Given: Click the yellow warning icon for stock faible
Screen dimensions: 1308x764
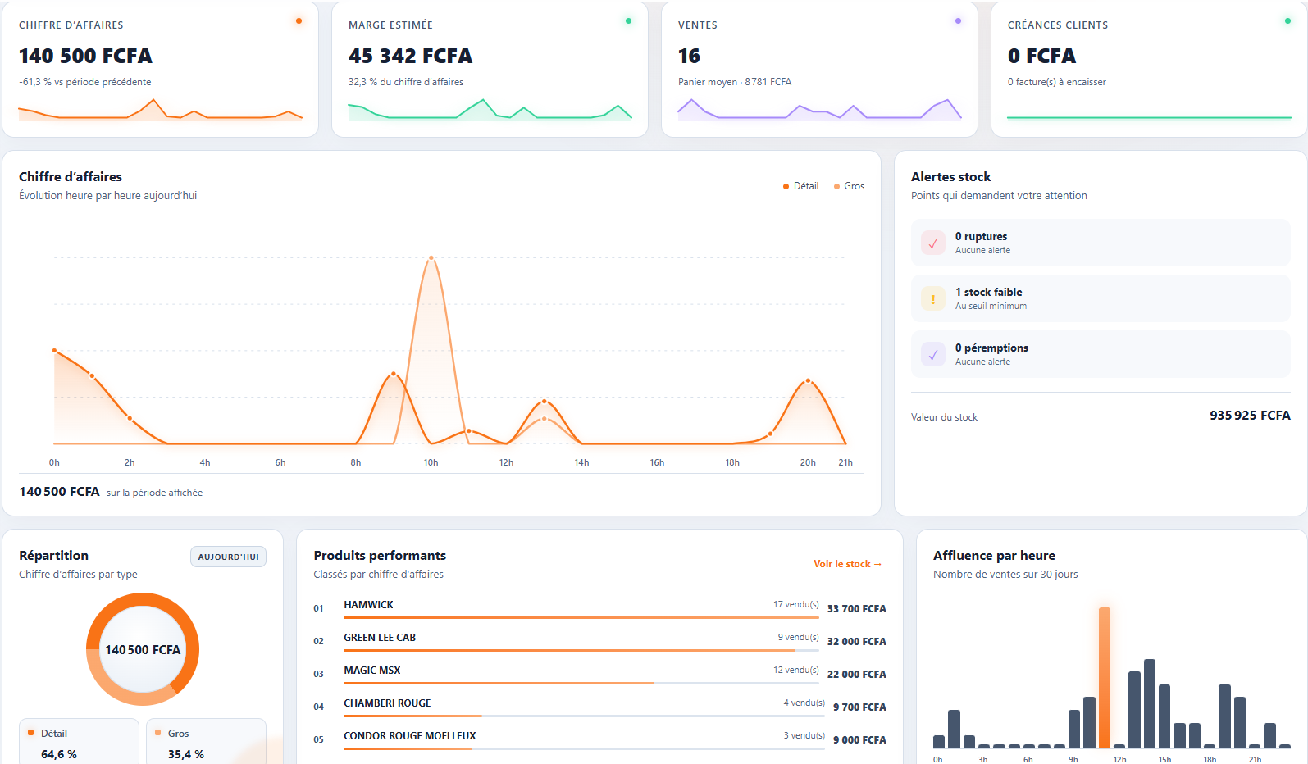Looking at the screenshot, I should click(x=933, y=298).
